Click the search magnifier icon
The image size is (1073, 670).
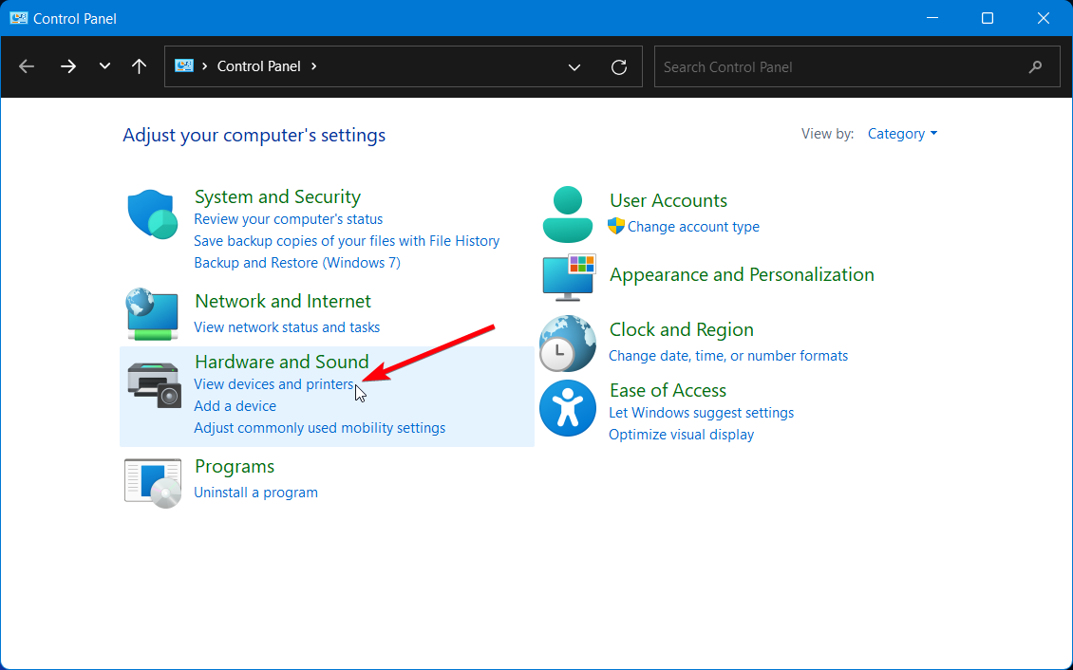click(1035, 67)
